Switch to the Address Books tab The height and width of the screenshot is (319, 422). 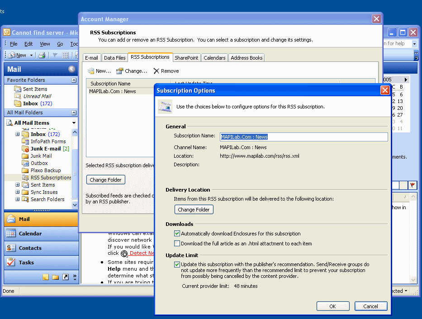pyautogui.click(x=247, y=58)
